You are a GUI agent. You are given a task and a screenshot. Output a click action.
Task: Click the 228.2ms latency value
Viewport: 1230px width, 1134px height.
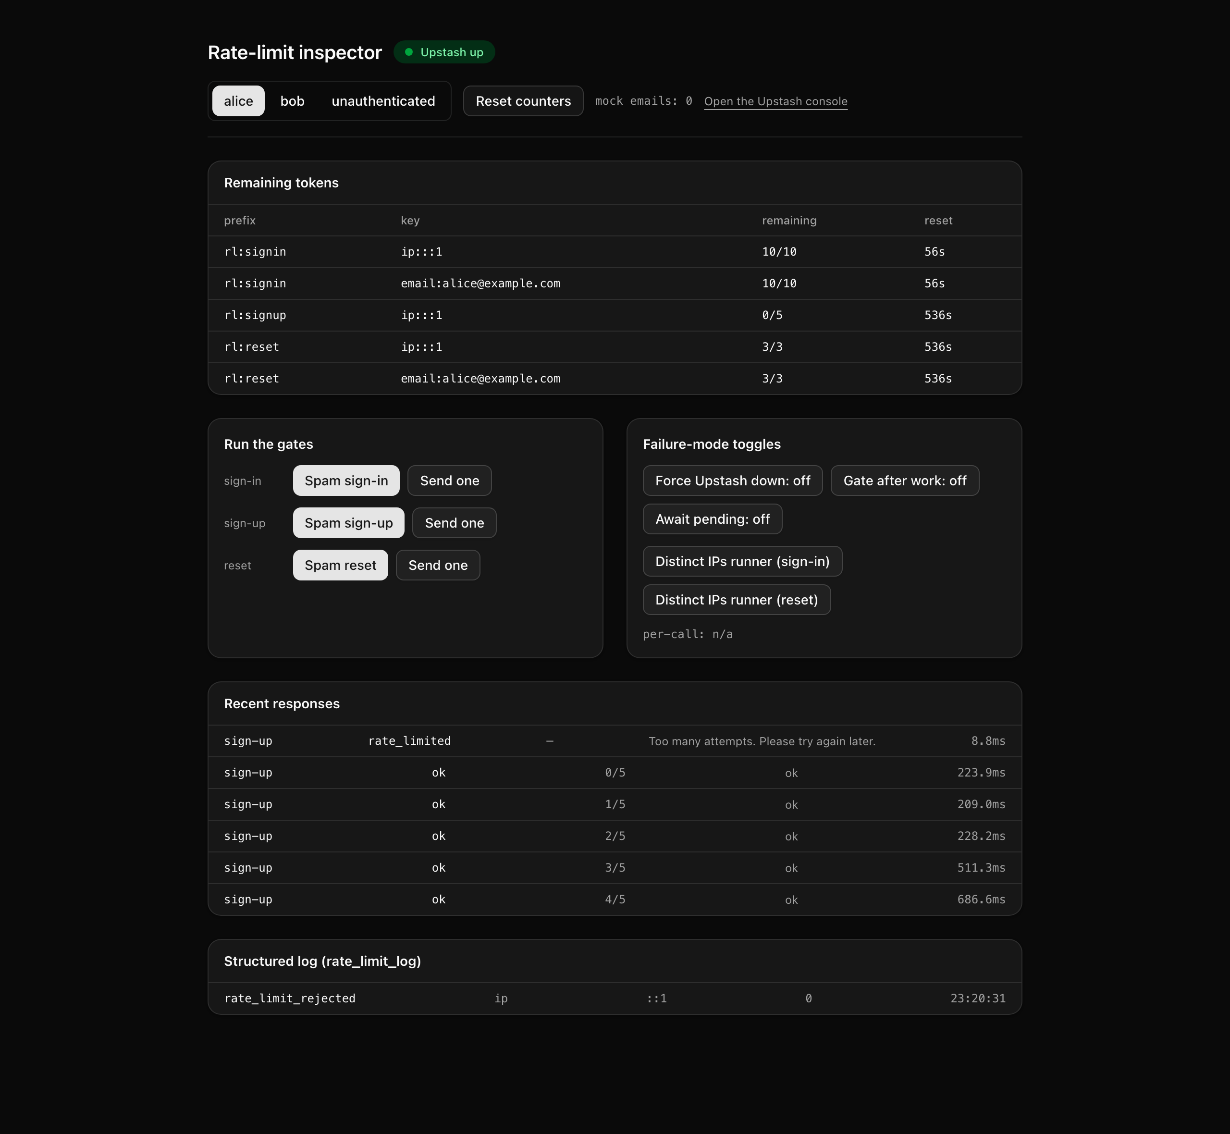(x=981, y=836)
